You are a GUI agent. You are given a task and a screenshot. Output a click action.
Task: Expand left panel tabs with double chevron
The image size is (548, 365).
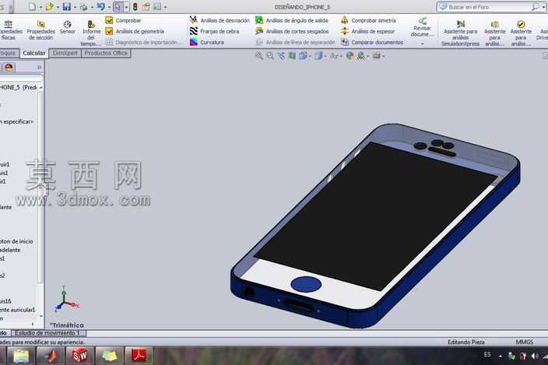39,67
